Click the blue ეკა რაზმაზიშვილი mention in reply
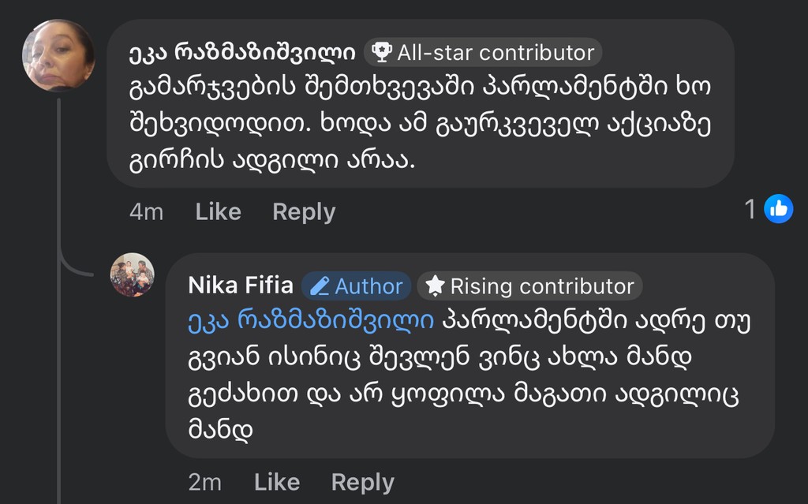808x504 pixels. [311, 320]
